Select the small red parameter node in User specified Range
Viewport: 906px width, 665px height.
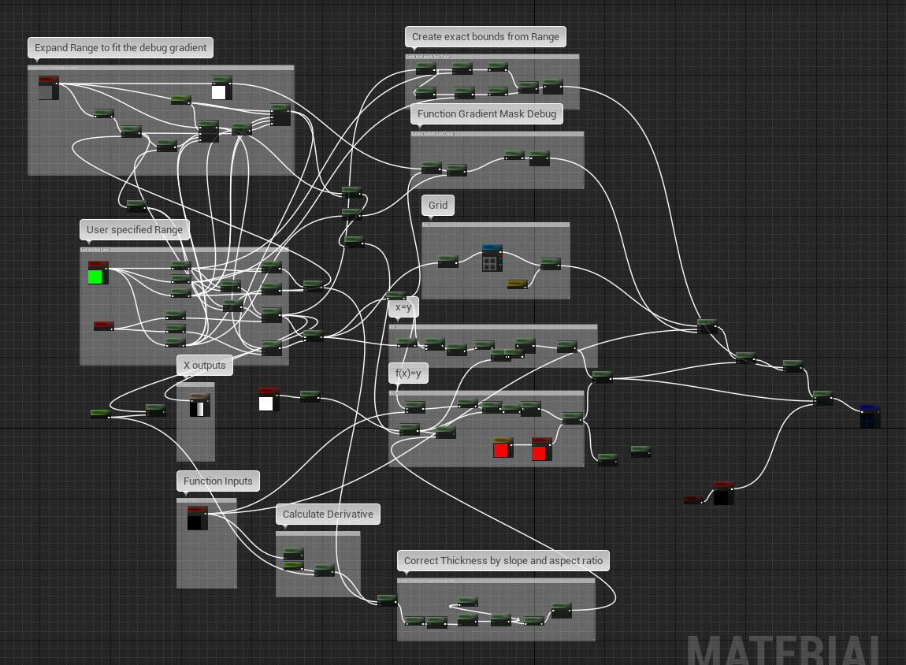pyautogui.click(x=104, y=326)
